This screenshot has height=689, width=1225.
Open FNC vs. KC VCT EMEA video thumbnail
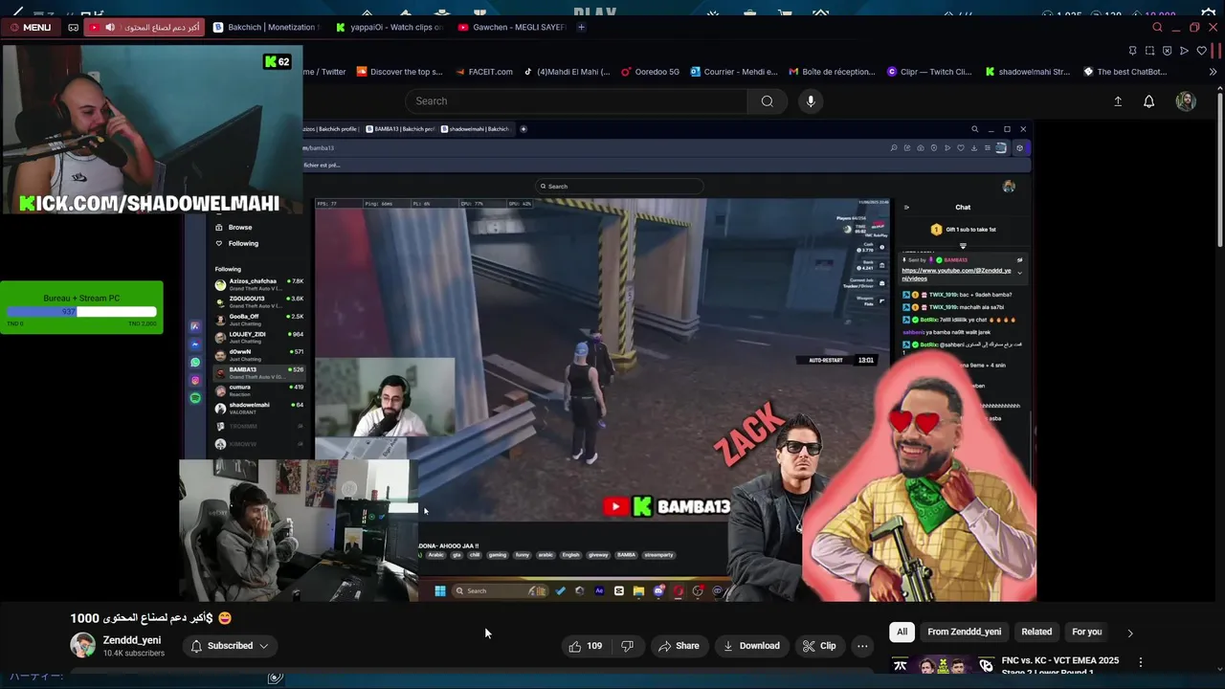(x=943, y=666)
